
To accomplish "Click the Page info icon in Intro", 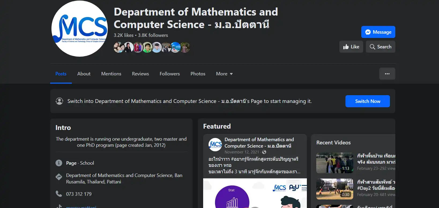I will (59, 163).
